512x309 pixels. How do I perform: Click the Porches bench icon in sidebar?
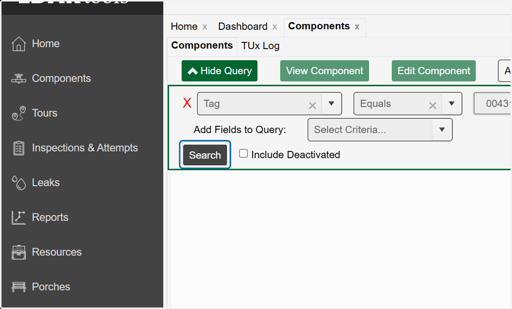[x=18, y=287]
